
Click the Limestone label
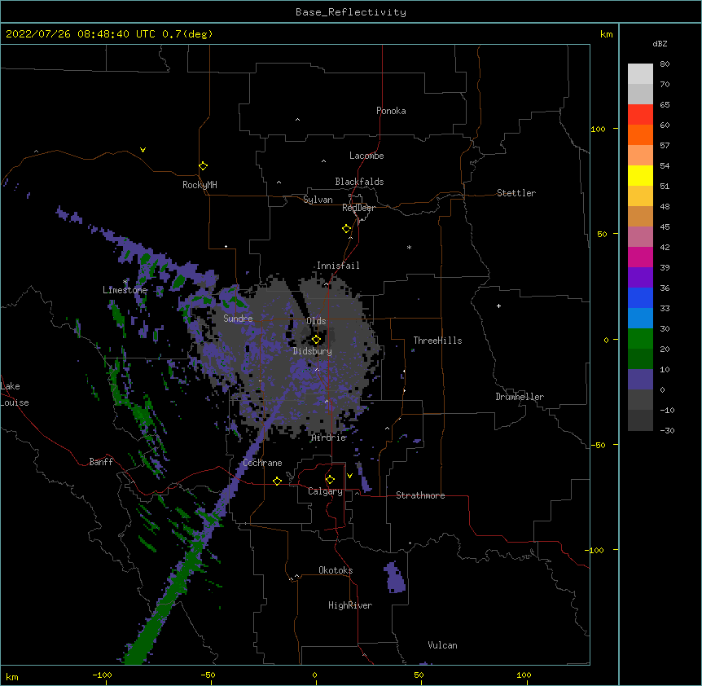coord(125,290)
